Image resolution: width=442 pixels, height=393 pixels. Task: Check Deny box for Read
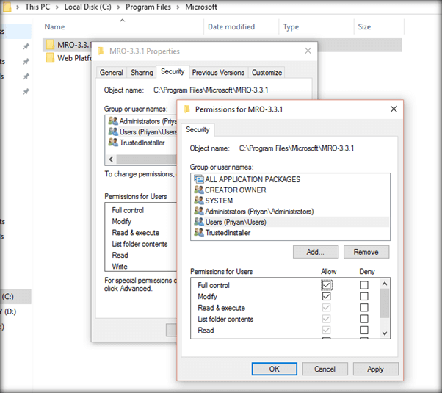(363, 330)
